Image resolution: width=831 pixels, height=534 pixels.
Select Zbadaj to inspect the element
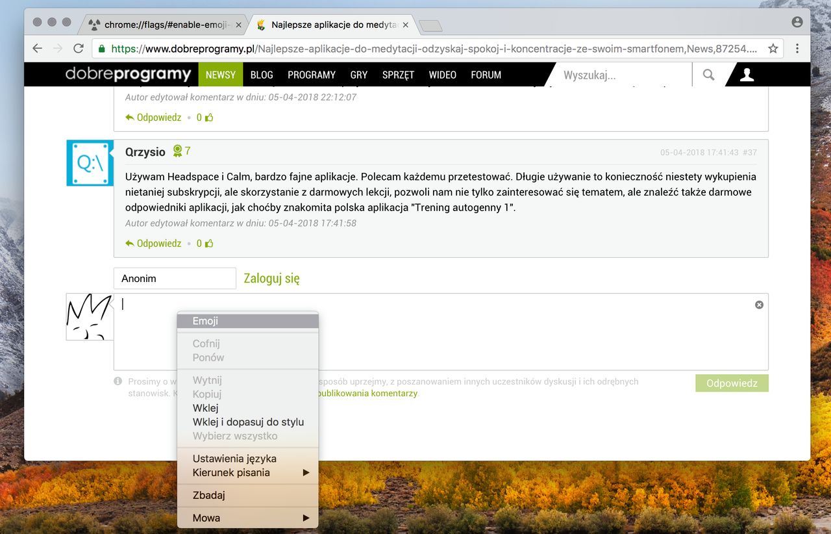click(248, 495)
